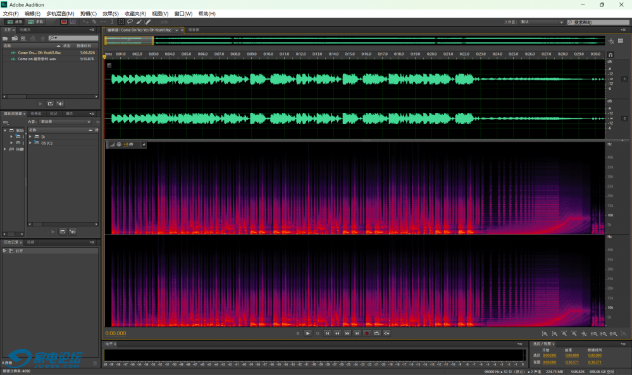Click the volume knob in the HUD overlay
The width and height of the screenshot is (632, 375).
[x=119, y=144]
